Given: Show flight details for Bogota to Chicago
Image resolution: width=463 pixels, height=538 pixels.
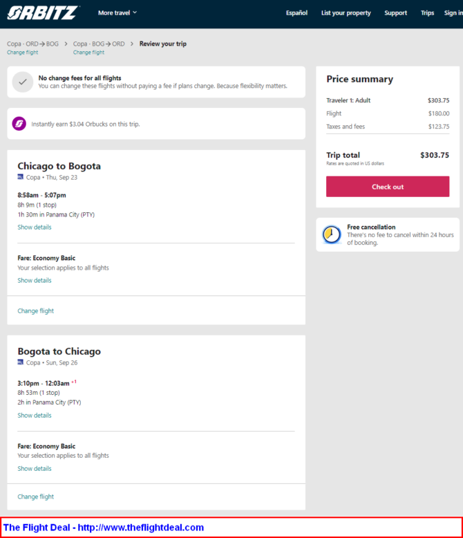Looking at the screenshot, I should [x=35, y=415].
